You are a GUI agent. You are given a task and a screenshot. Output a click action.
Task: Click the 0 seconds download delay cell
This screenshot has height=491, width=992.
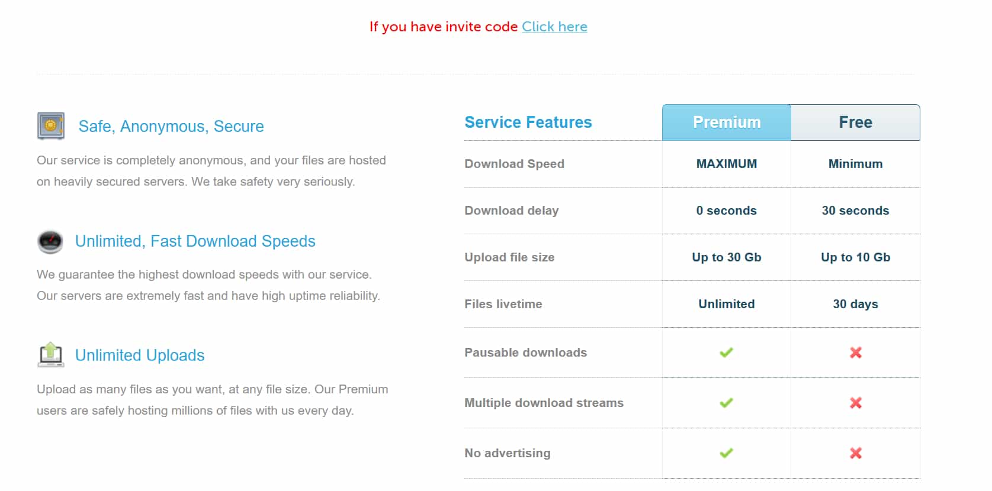(x=727, y=211)
